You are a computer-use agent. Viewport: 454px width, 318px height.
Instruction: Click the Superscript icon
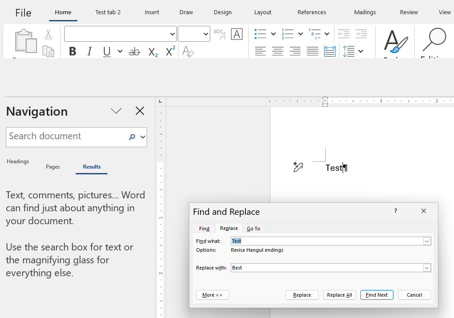(x=170, y=52)
